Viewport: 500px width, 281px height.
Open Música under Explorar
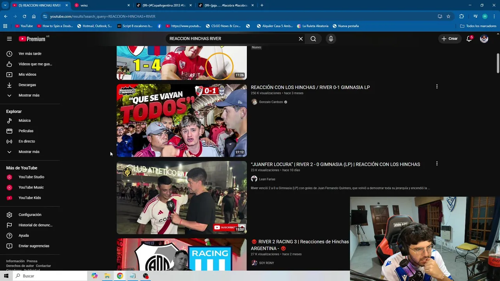coord(30,121)
